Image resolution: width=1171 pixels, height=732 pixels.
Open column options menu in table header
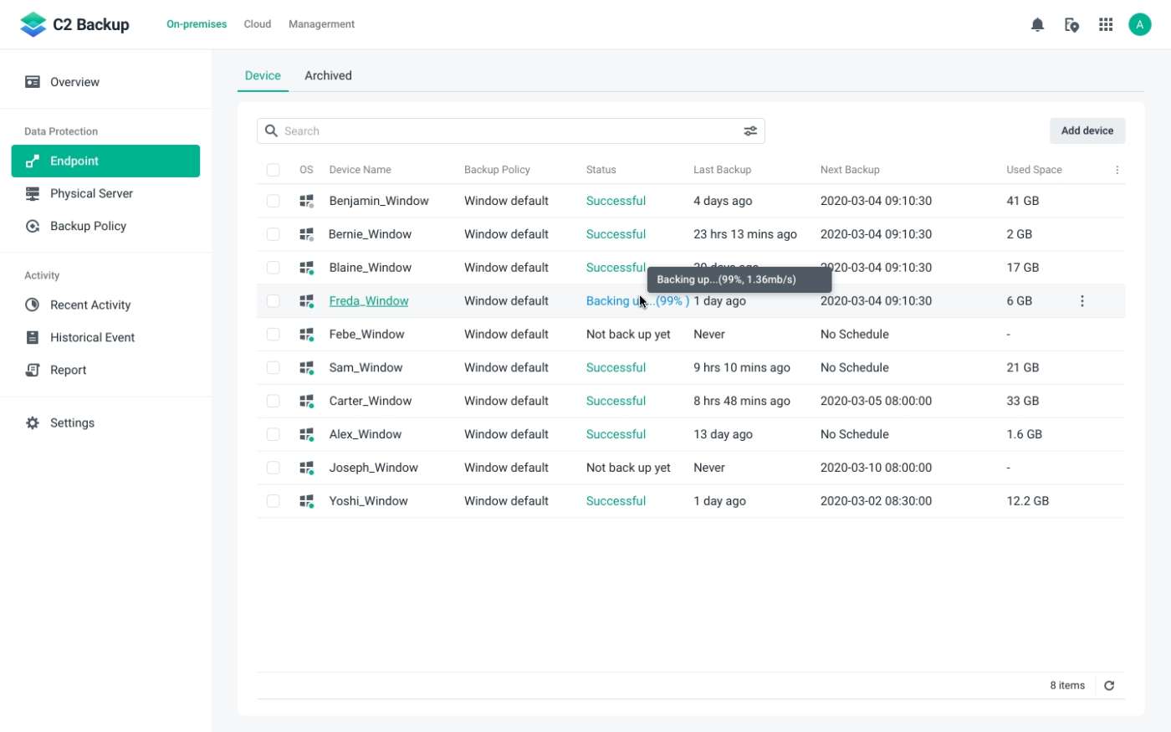[1117, 170]
